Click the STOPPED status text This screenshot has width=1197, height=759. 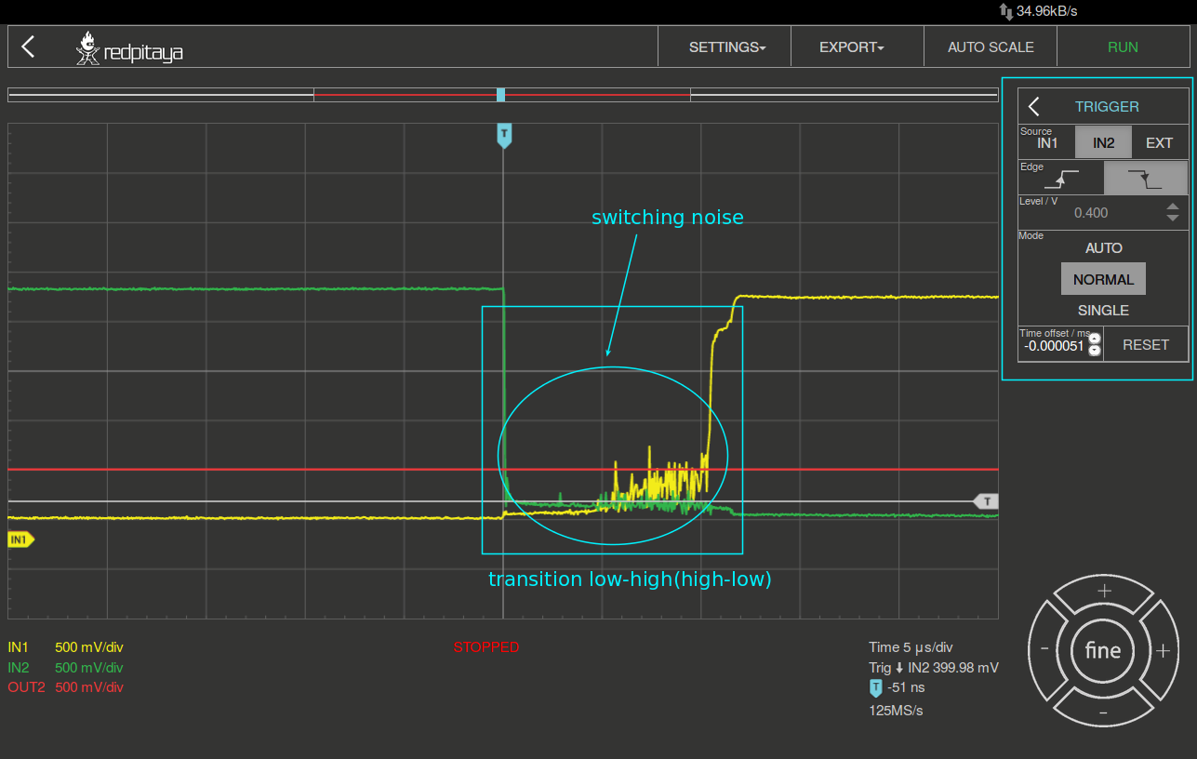[486, 647]
